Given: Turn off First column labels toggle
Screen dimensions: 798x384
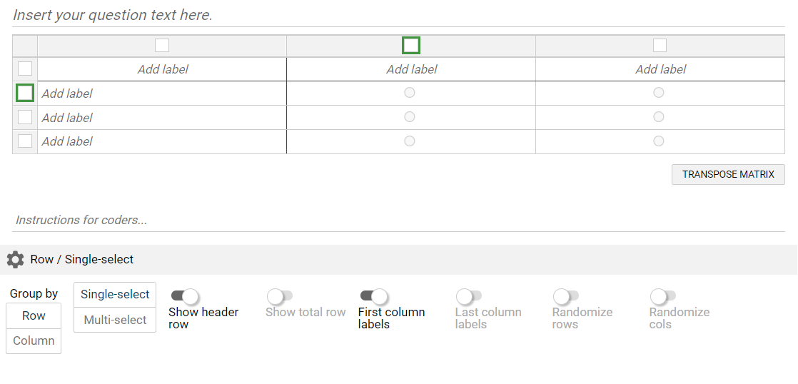Looking at the screenshot, I should click(x=373, y=295).
